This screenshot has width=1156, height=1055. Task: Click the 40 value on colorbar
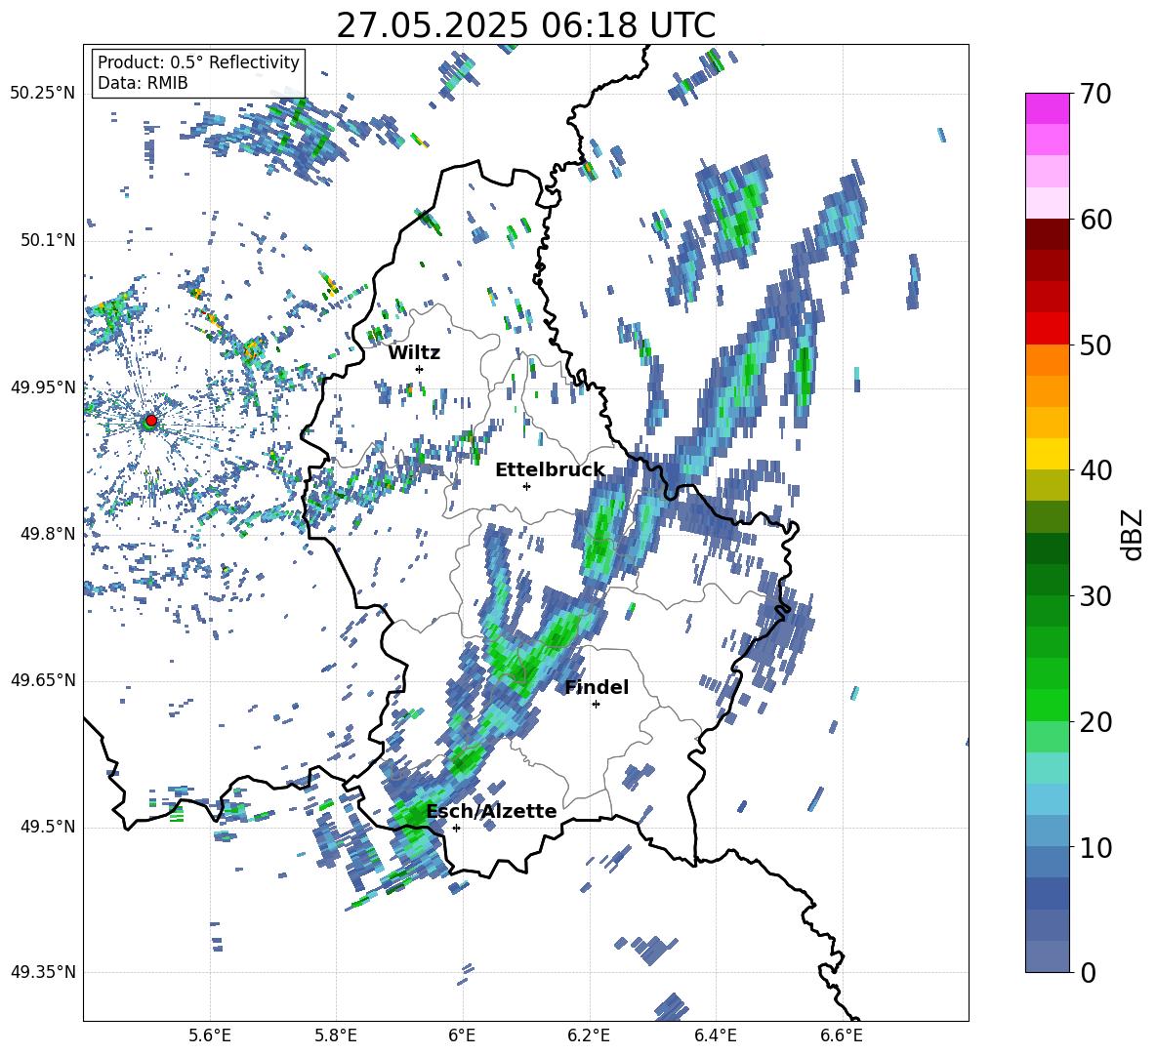coord(1094,470)
